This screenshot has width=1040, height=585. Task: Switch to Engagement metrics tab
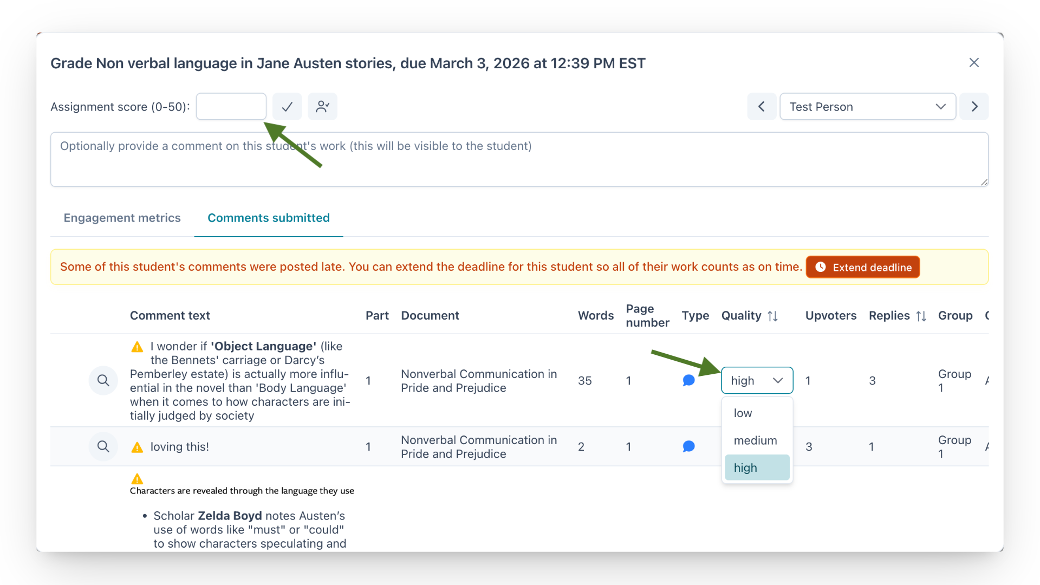pos(122,218)
